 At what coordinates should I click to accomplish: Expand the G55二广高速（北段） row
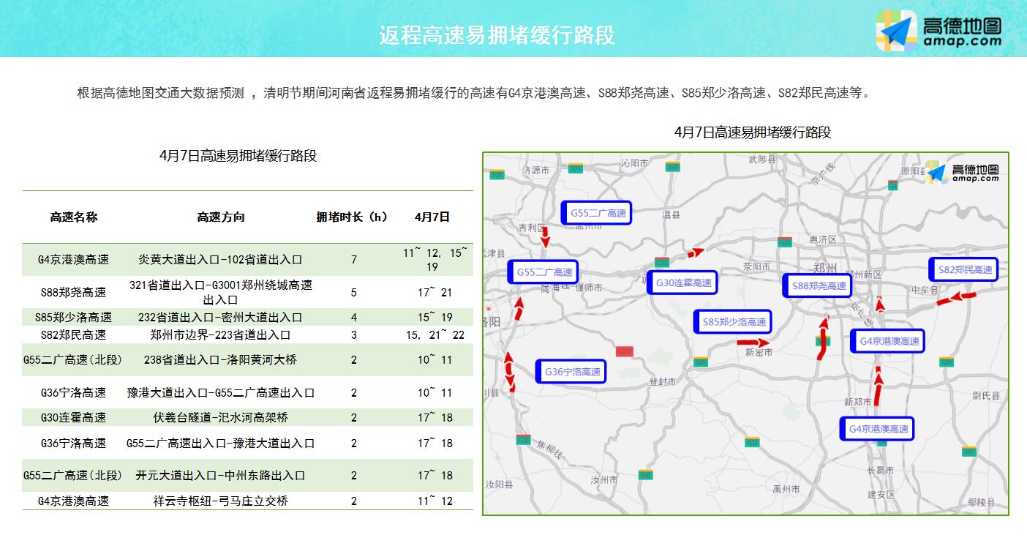click(x=73, y=359)
